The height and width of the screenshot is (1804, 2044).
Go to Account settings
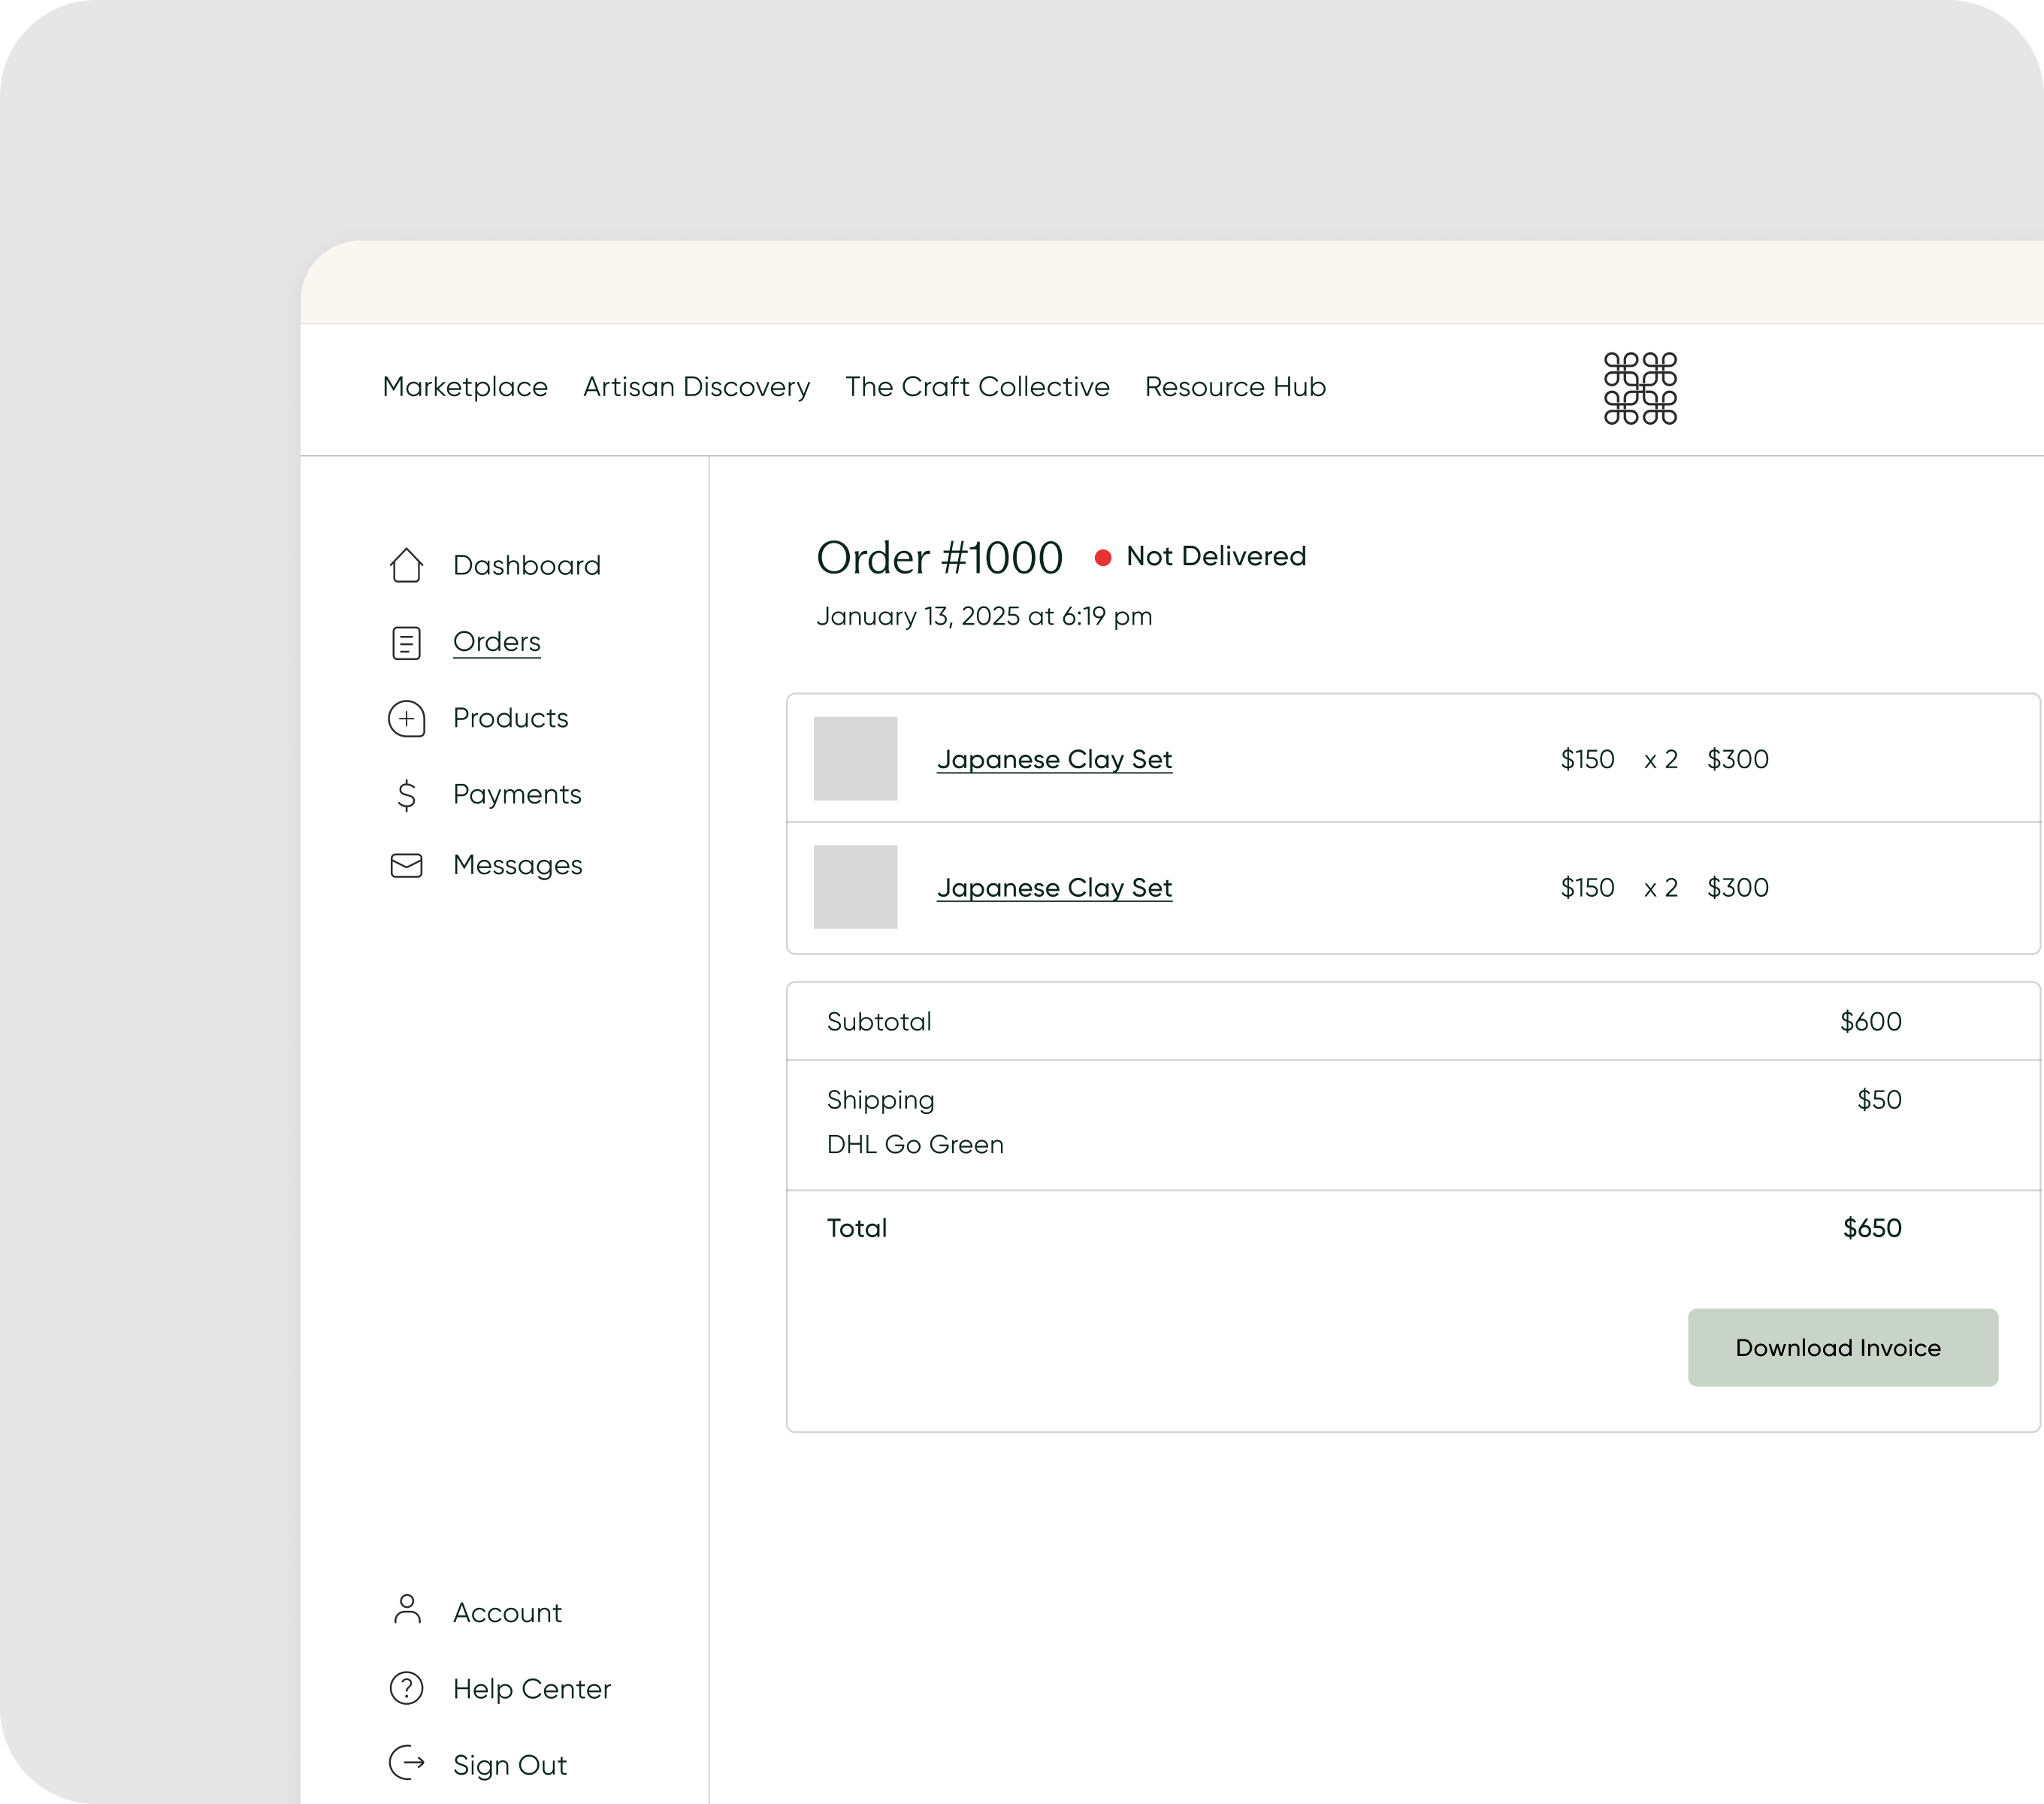click(x=508, y=1612)
